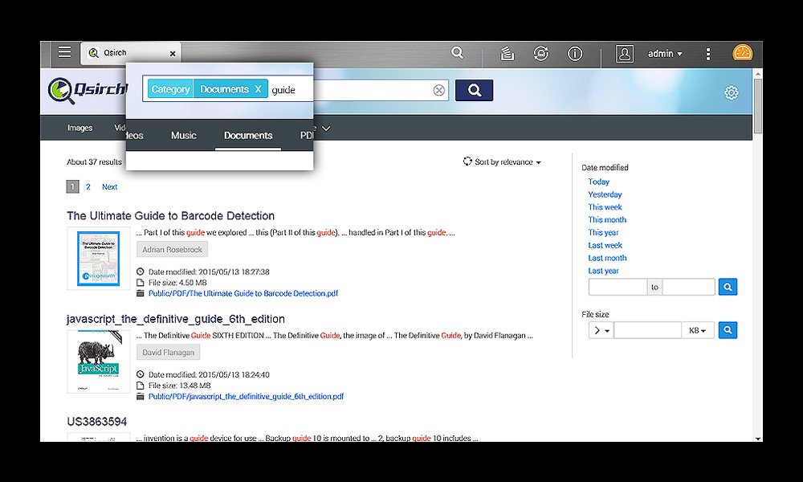Image resolution: width=803 pixels, height=482 pixels.
Task: Expand more categories chevron
Action: (x=326, y=128)
